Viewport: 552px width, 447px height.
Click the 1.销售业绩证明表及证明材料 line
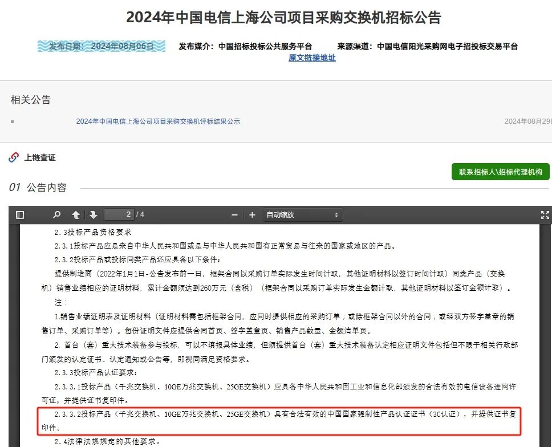pos(278,323)
